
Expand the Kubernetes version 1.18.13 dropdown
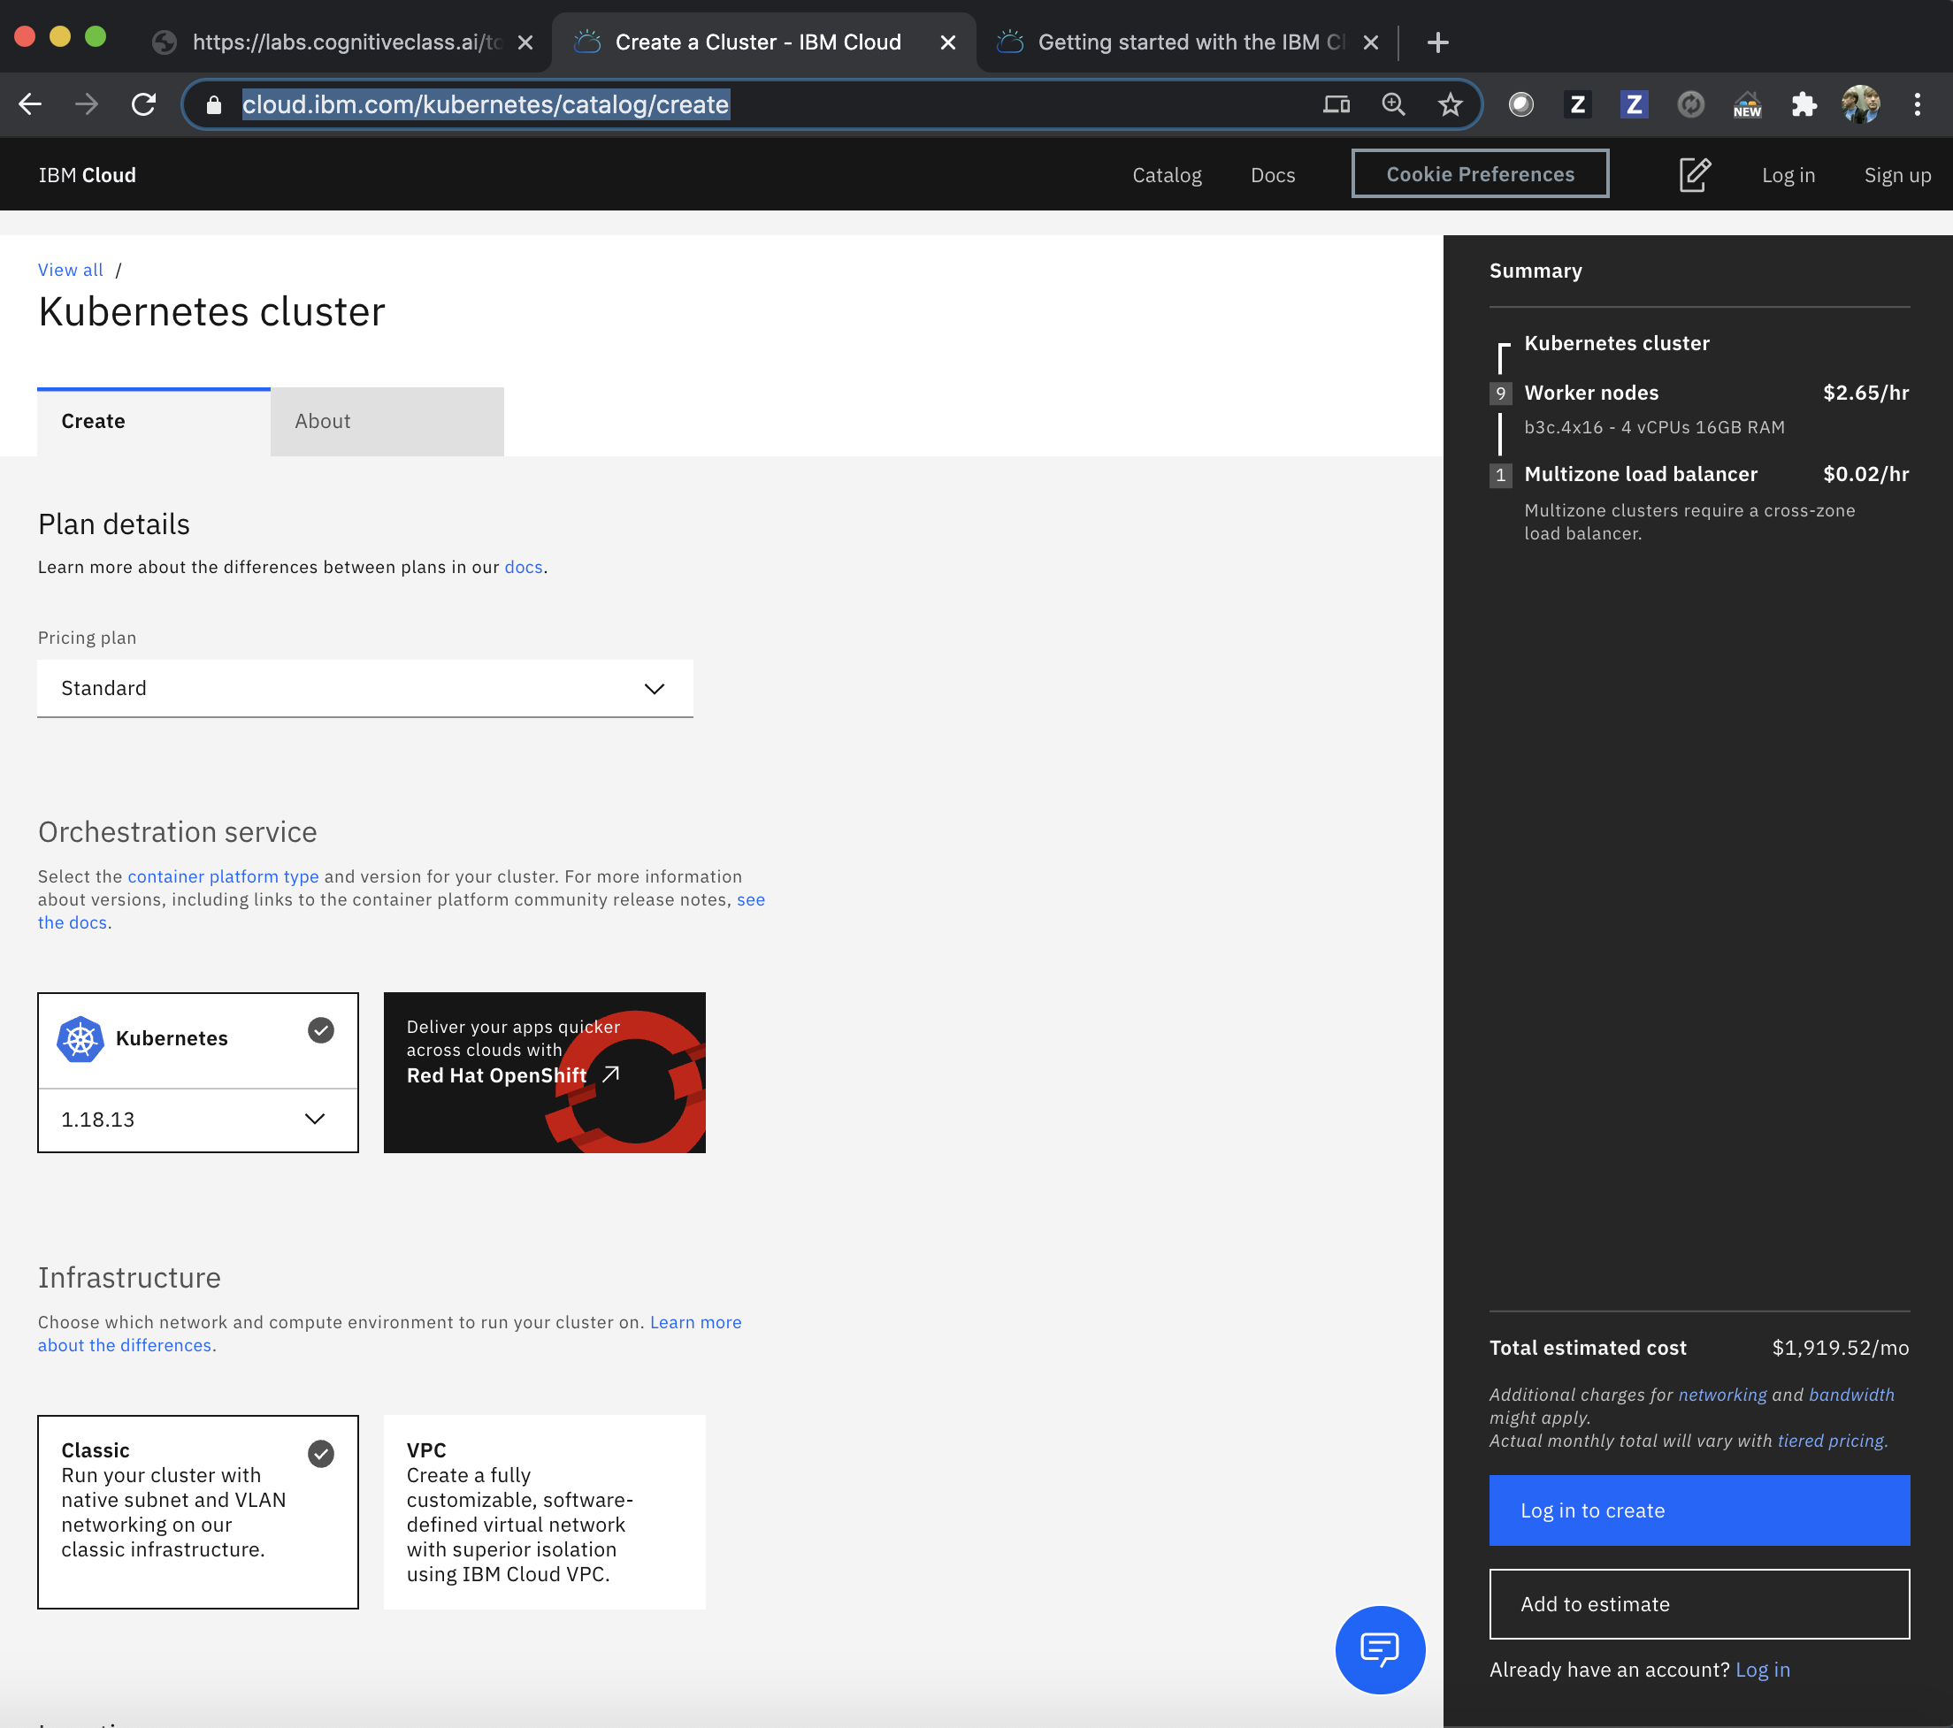(x=197, y=1120)
